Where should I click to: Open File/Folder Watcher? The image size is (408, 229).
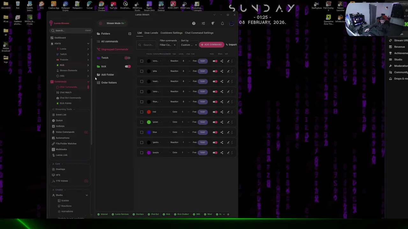click(66, 143)
